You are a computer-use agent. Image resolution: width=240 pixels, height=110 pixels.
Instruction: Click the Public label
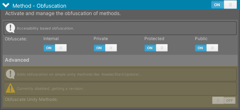(201, 39)
